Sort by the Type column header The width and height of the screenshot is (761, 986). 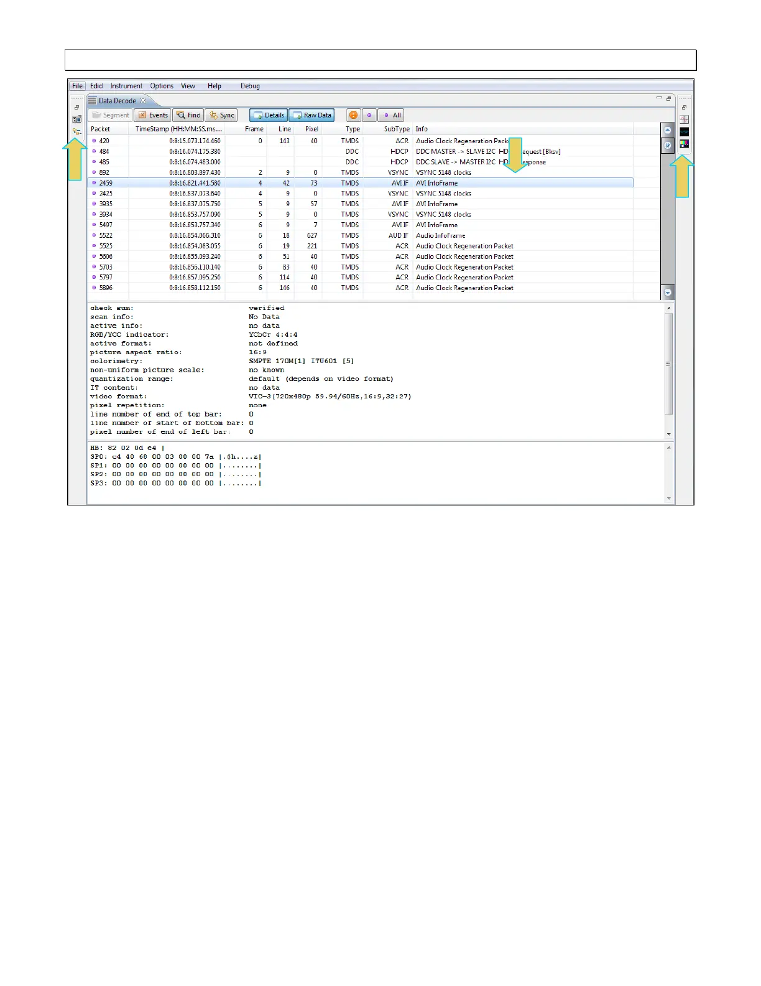pos(343,129)
